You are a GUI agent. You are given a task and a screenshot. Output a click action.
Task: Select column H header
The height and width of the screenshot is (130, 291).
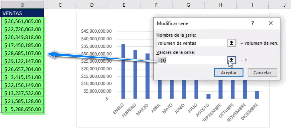click(220, 5)
